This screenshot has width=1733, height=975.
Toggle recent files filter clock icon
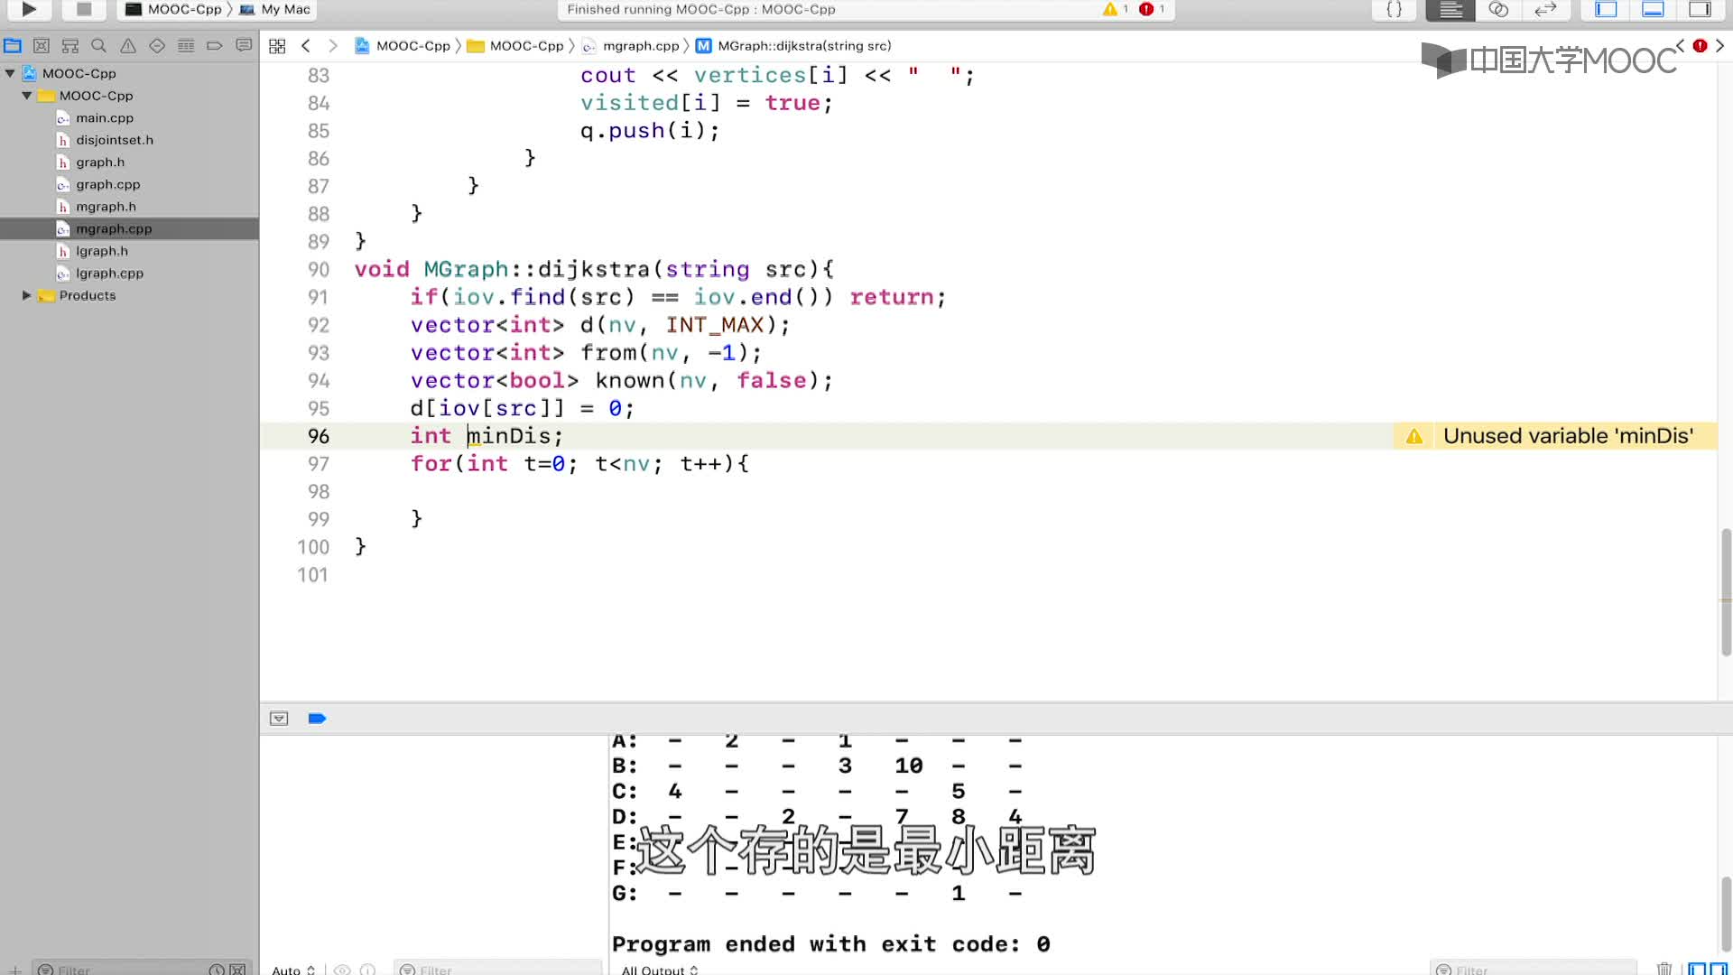(x=217, y=970)
